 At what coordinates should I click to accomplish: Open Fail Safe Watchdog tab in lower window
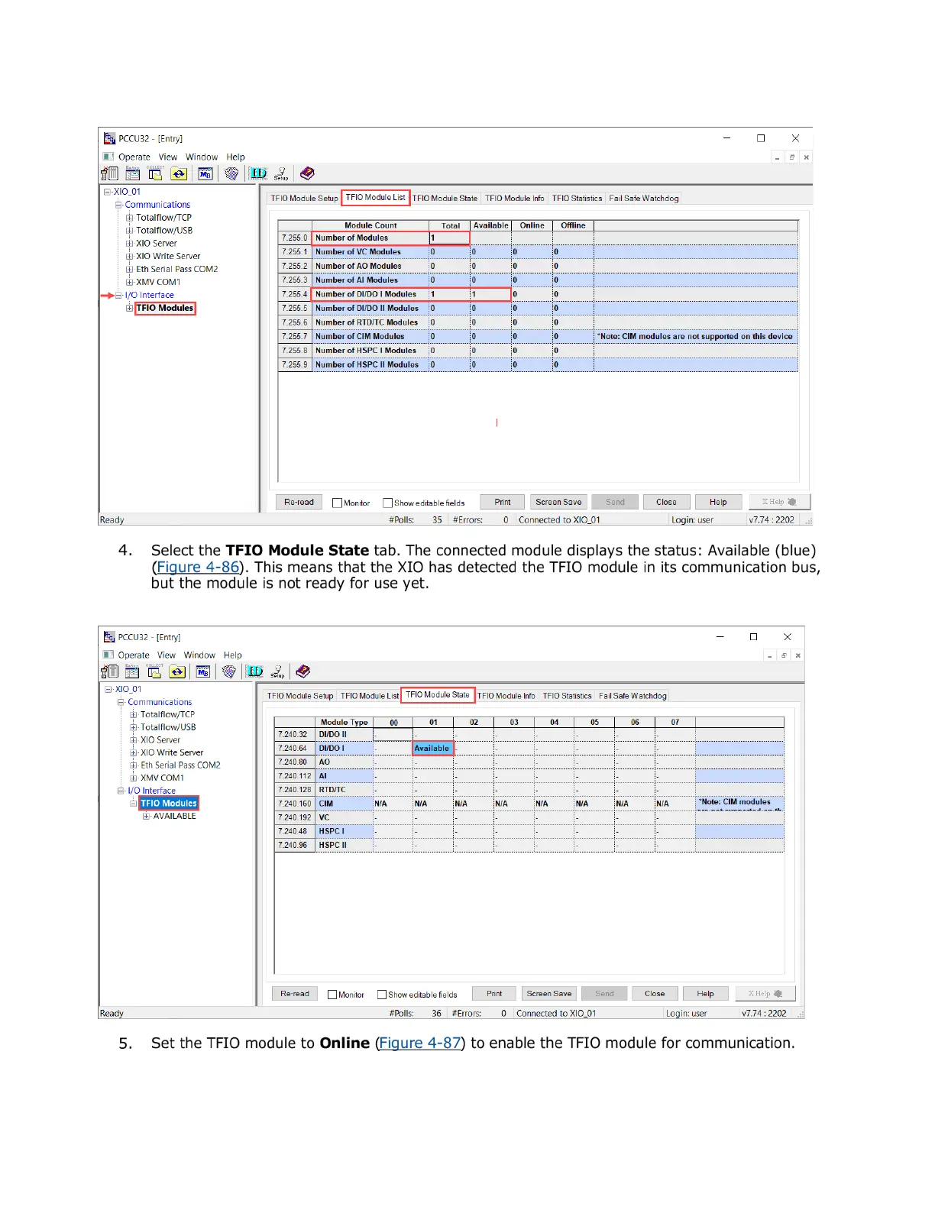coord(632,696)
